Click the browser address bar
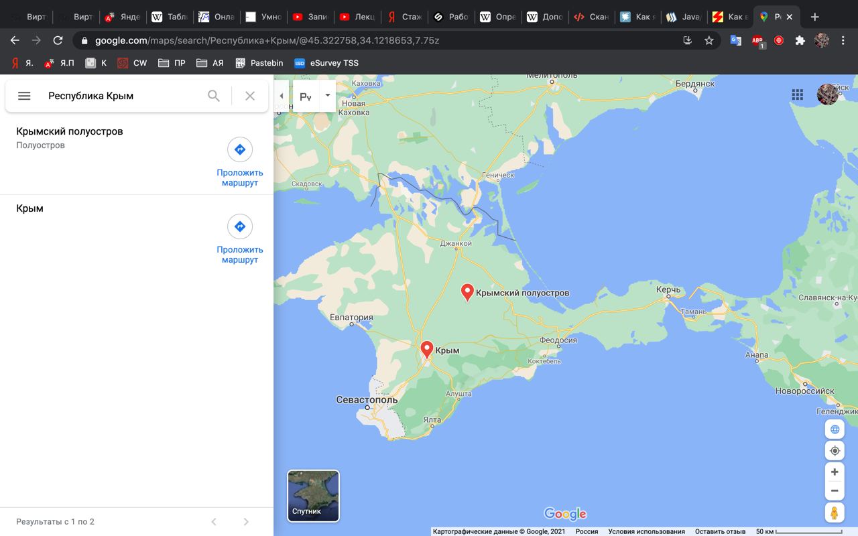858x536 pixels. point(375,40)
